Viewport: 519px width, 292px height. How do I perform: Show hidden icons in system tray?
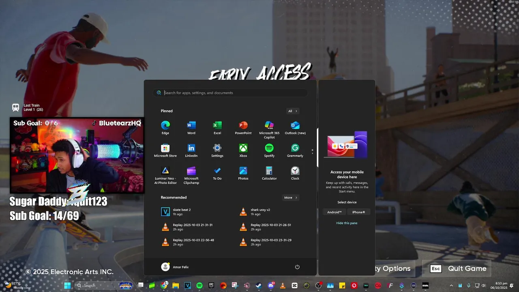[451, 286]
